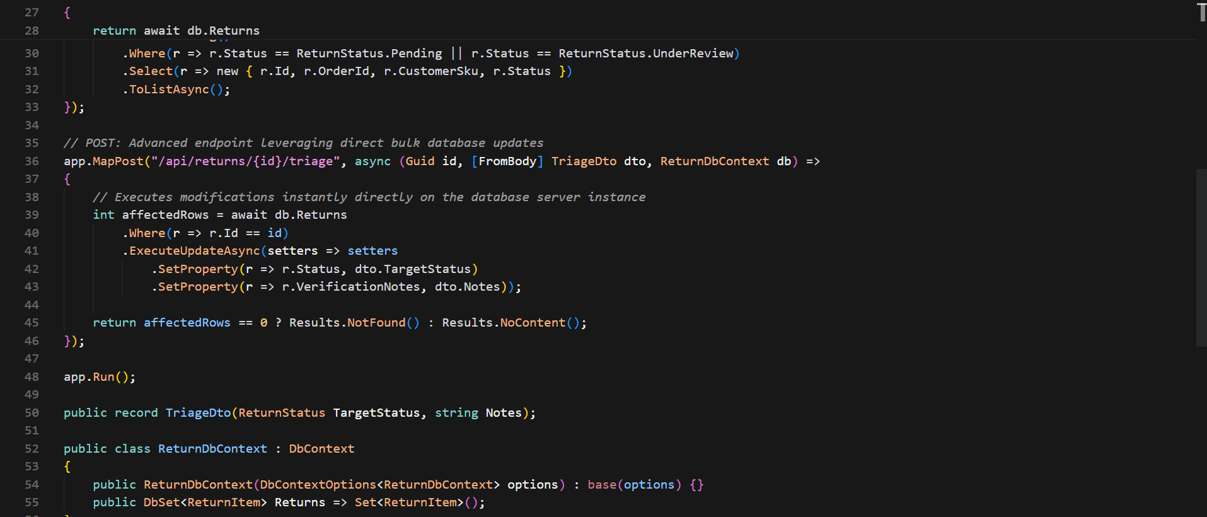Click the 'FromBody' attribute
Screen dimensions: 1207x517
507,161
